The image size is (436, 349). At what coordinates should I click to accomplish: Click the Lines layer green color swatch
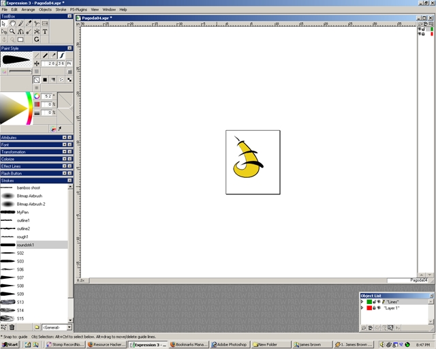click(369, 302)
